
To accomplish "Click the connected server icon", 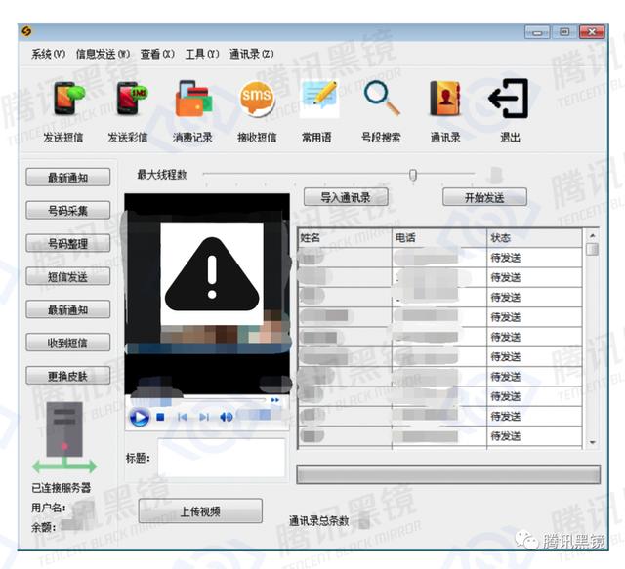I will (x=64, y=437).
